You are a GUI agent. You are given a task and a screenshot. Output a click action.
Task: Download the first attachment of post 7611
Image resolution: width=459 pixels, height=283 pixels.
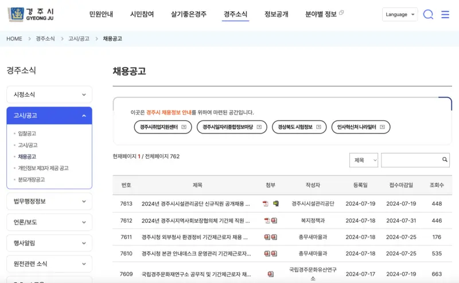click(x=267, y=237)
